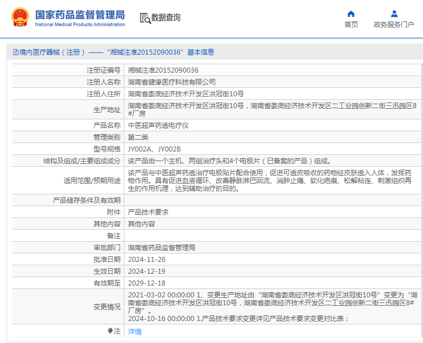Select registration number 湘械注准20152090036 cell

(163, 70)
